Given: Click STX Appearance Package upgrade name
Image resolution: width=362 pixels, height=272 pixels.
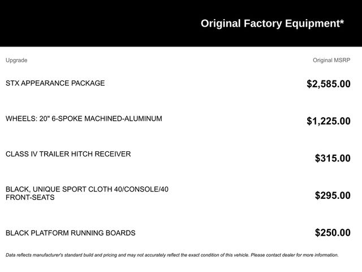Looking at the screenshot, I should click(55, 83).
